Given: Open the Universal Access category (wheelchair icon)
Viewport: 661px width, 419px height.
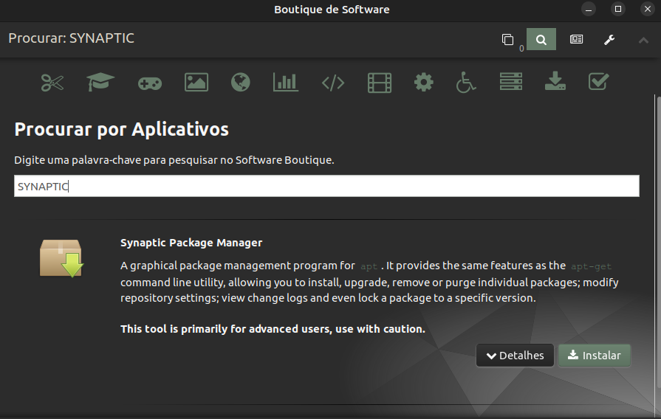Looking at the screenshot, I should (x=466, y=82).
